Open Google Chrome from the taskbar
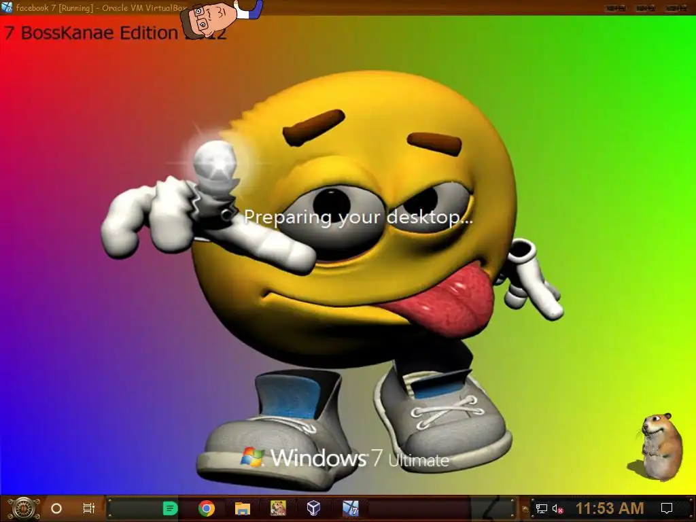The image size is (696, 522). pyautogui.click(x=207, y=508)
